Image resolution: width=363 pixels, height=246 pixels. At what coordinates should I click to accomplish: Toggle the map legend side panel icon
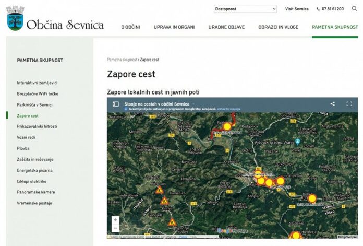tap(115, 104)
